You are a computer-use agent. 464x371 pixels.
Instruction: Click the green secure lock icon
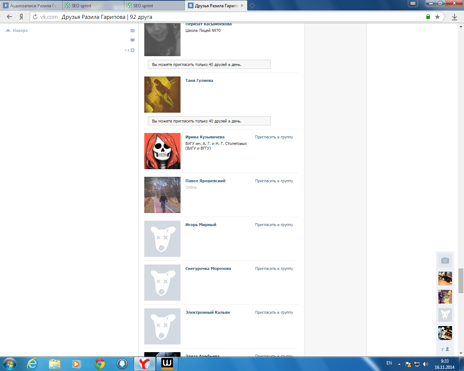coord(428,17)
